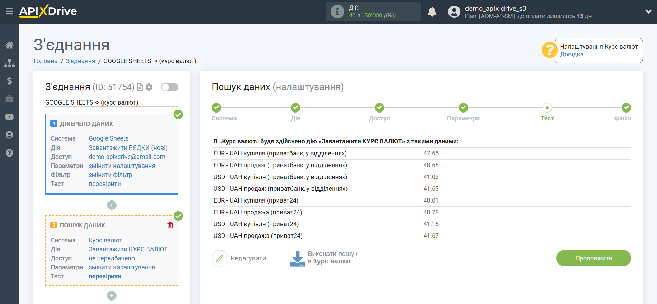The width and height of the screenshot is (657, 304).
Task: Click search block перевірити link
Action: [105, 276]
